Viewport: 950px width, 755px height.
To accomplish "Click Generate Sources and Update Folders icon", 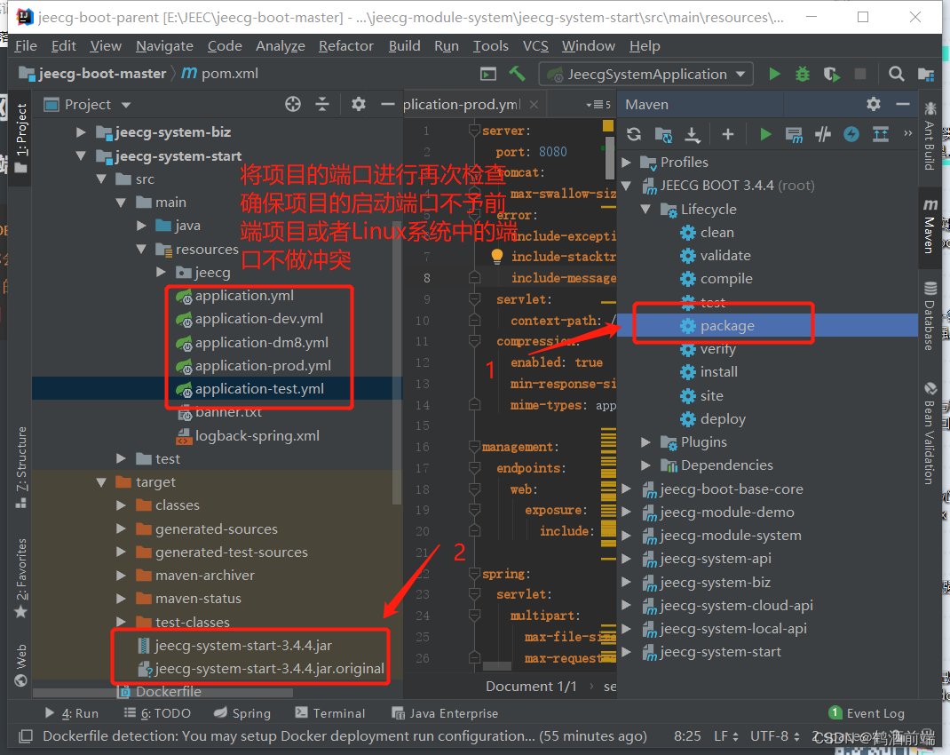I will [663, 134].
